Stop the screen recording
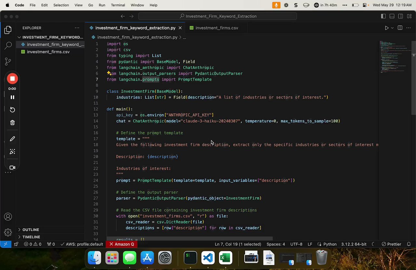Viewport: 416px width, 270px height. coord(12,79)
